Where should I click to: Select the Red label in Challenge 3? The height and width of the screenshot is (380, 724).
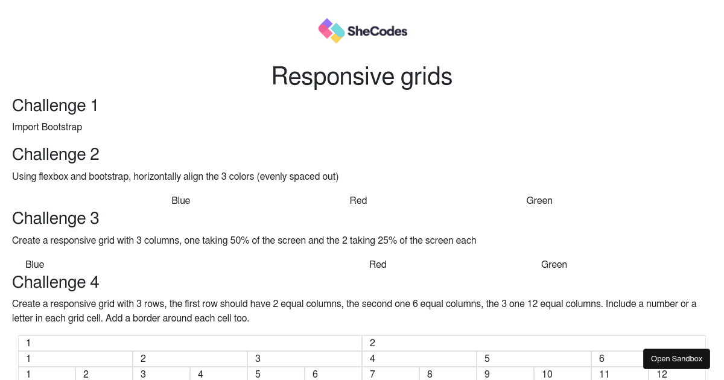click(x=378, y=264)
